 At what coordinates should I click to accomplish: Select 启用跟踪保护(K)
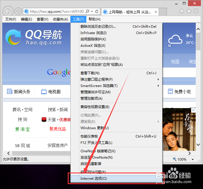tap(116, 39)
